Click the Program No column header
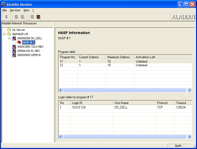 [68, 57]
